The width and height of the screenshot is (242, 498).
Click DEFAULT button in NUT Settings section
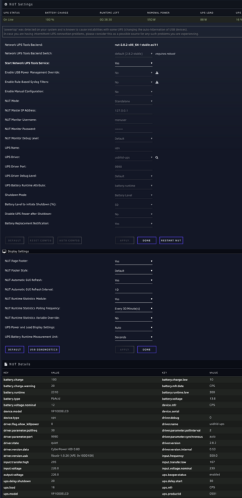click(15, 240)
